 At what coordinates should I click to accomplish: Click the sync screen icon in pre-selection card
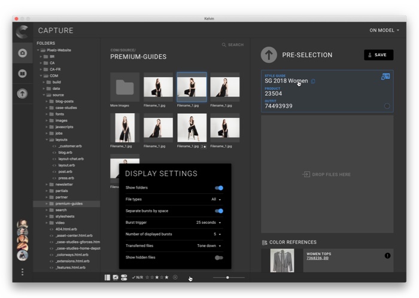(x=385, y=77)
